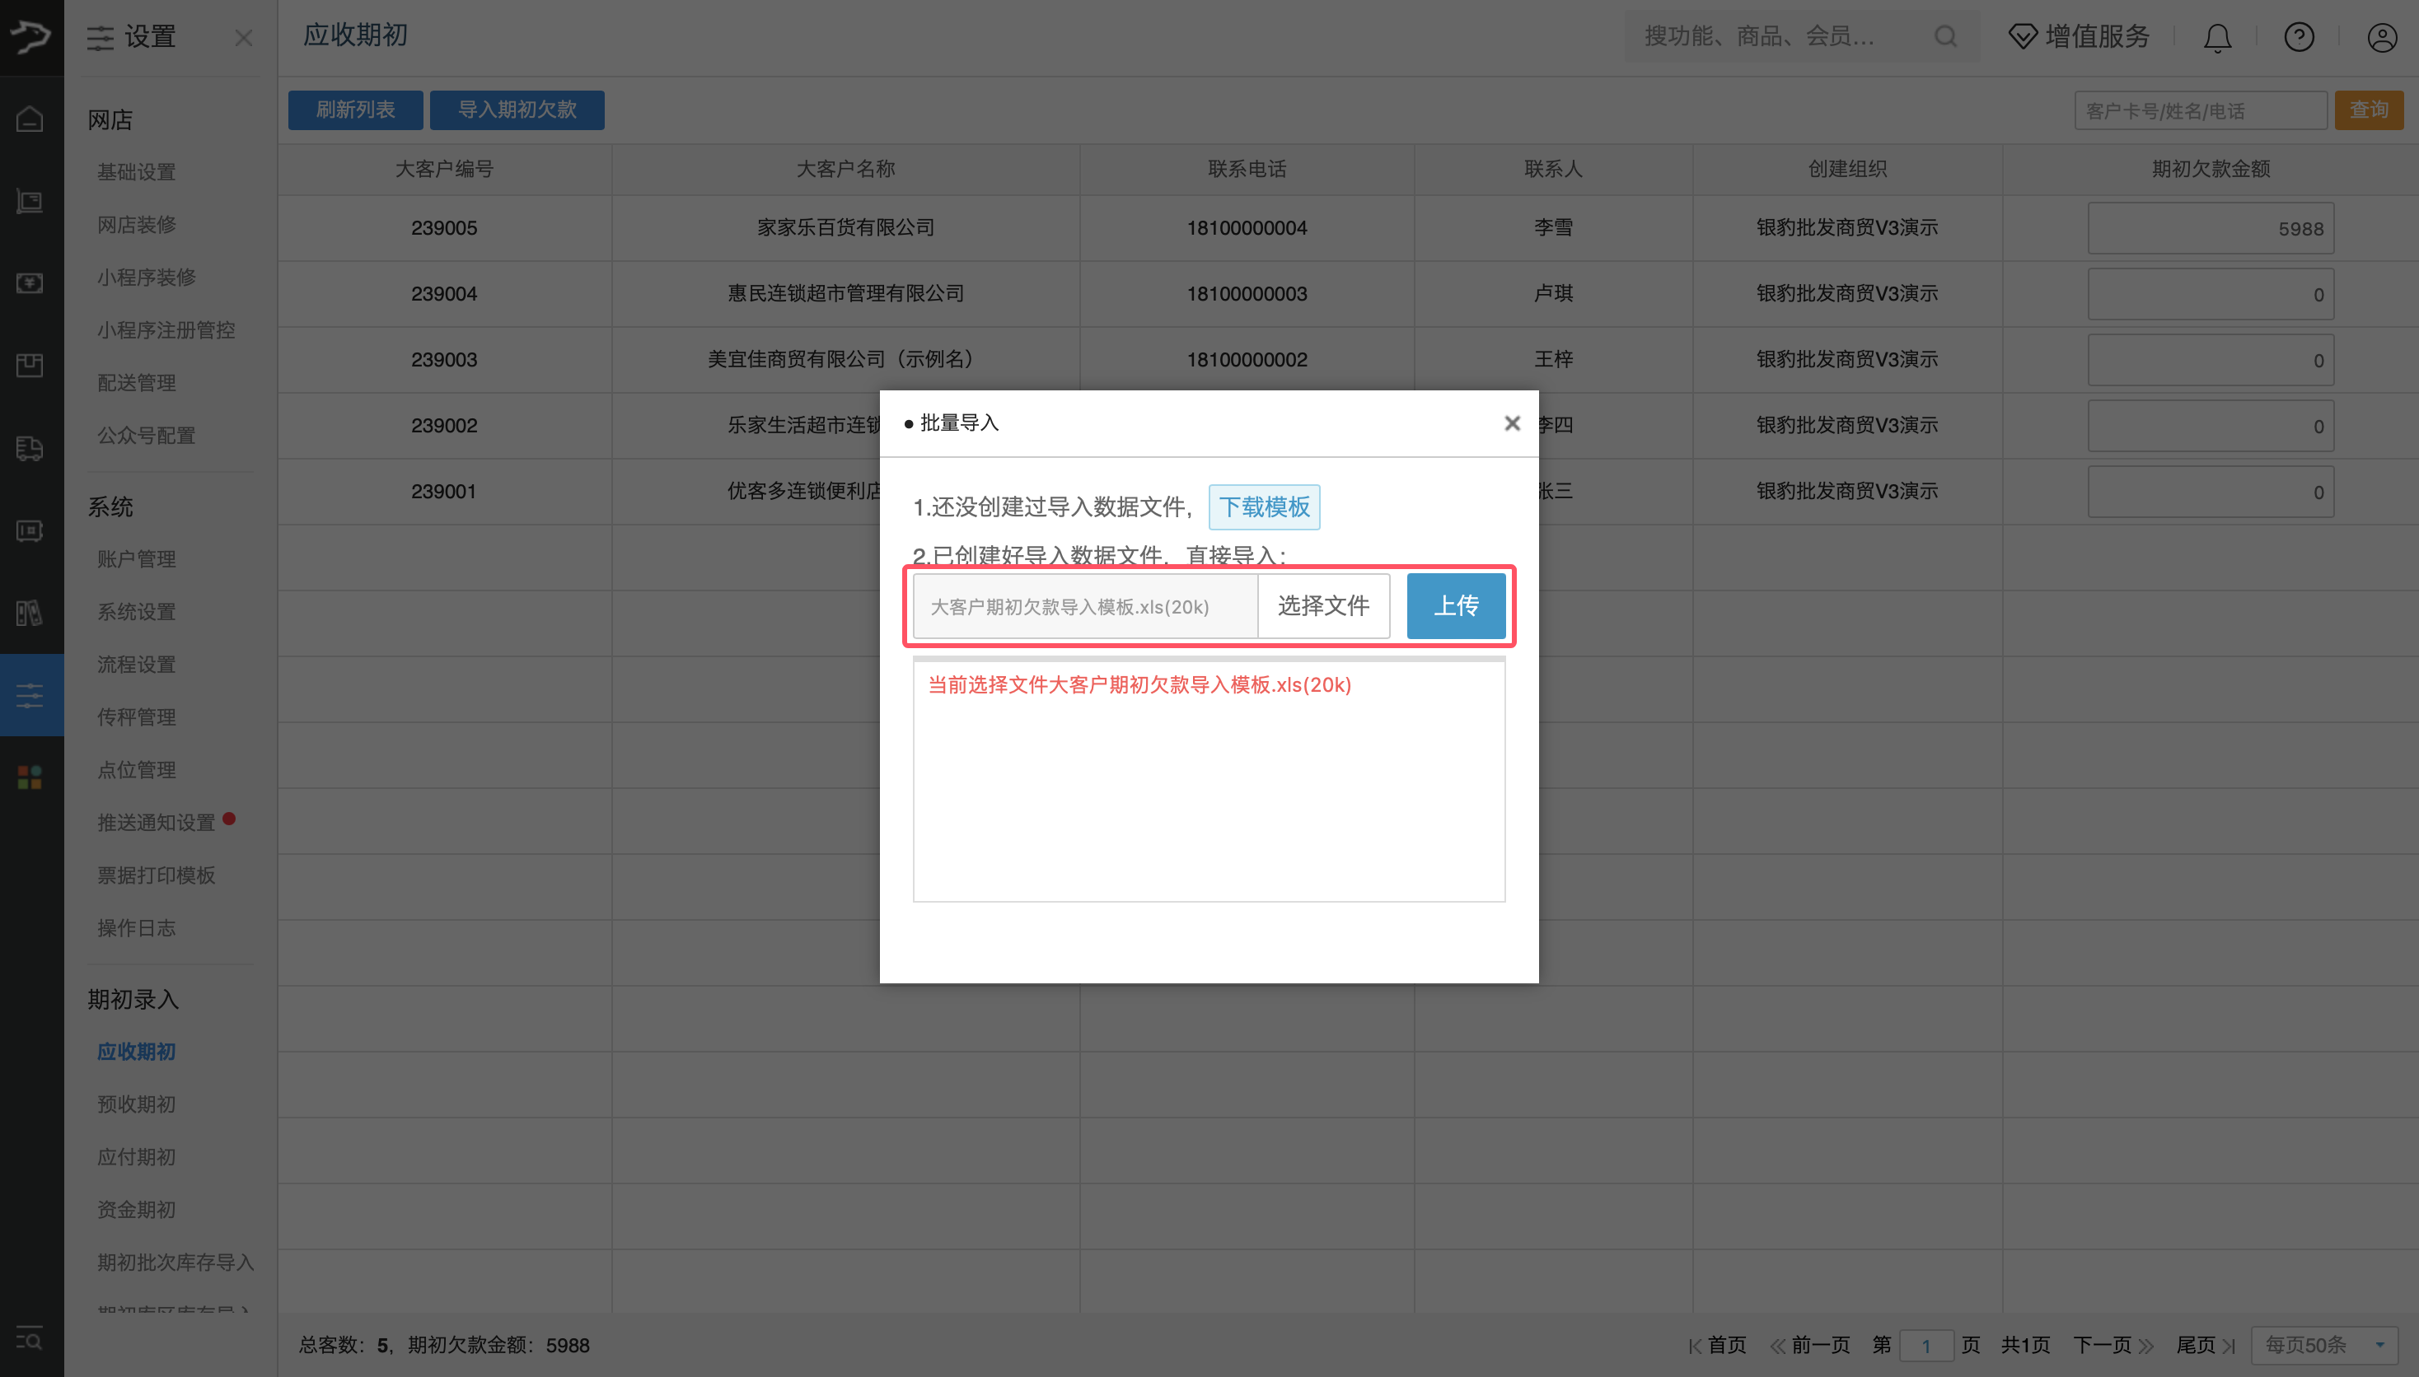Close the 批量导入 dialog
The image size is (2419, 1377).
tap(1511, 422)
